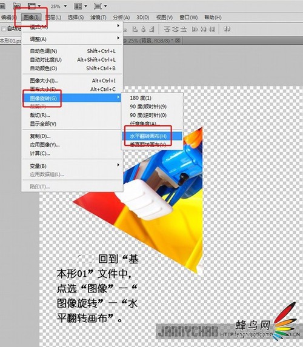This screenshot has width=303, height=347.
Task: Choose 显示全部(V) from the menu
Action: pos(72,124)
